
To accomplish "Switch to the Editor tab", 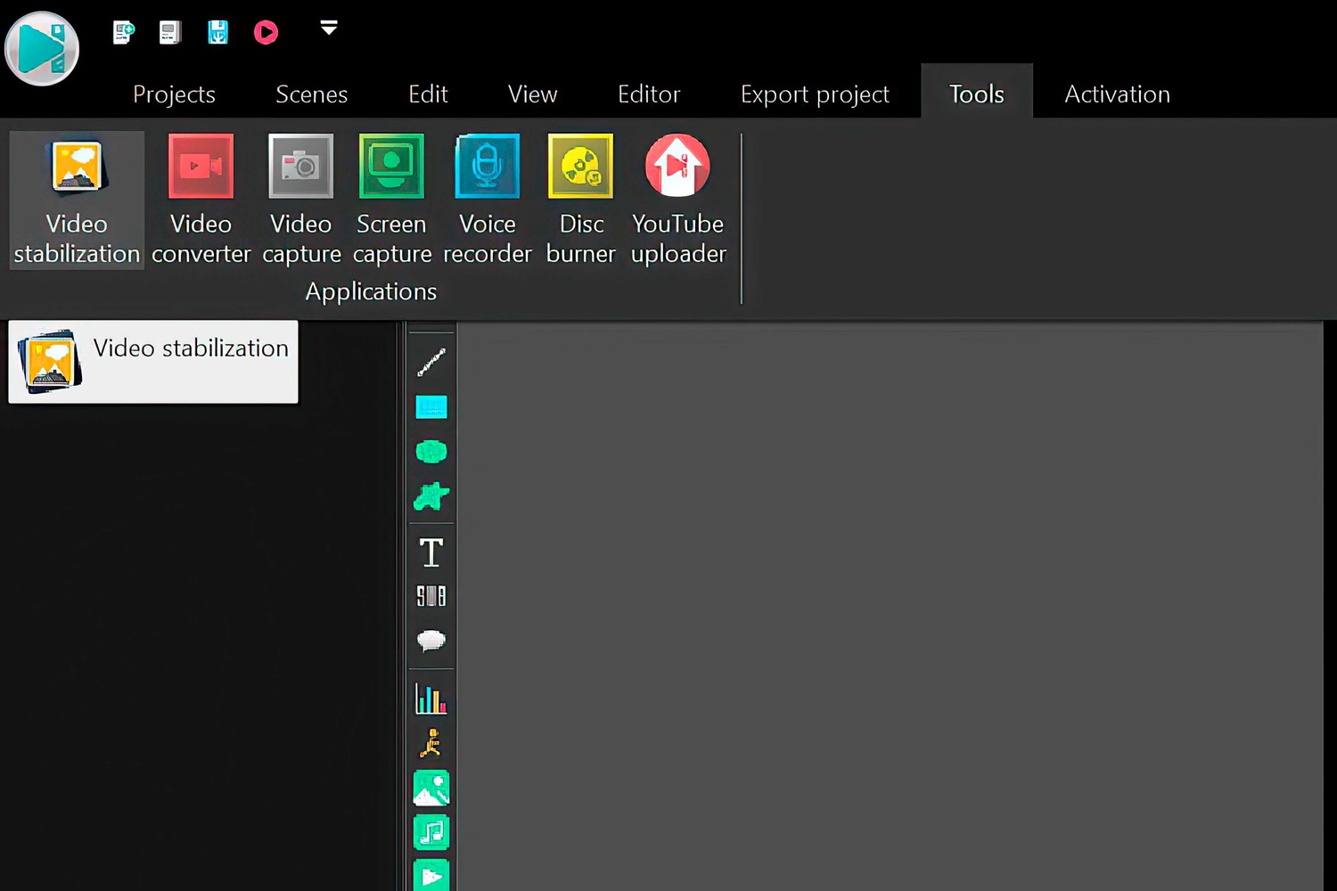I will [x=648, y=94].
